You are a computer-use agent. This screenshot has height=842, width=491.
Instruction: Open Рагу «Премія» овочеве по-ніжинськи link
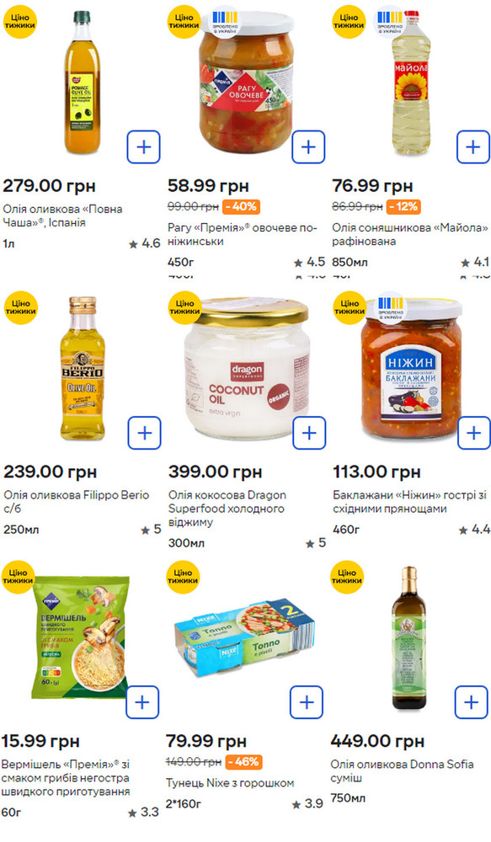(x=243, y=235)
